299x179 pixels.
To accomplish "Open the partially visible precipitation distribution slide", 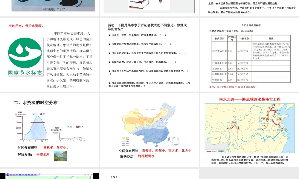I will point(49,174).
